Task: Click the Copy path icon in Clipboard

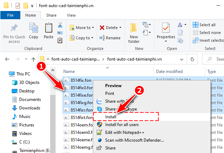Action: (60, 33)
